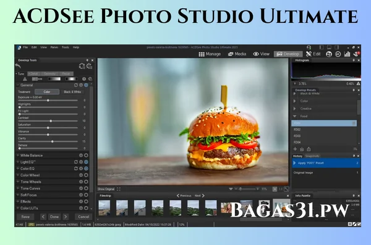Open the General group gear options
Image resolution: width=371 pixels, height=245 pixels.
[81, 85]
